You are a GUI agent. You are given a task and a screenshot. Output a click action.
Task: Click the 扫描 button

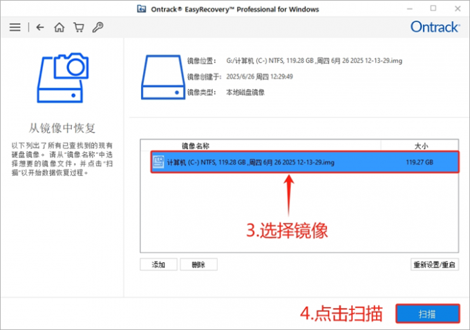(427, 314)
